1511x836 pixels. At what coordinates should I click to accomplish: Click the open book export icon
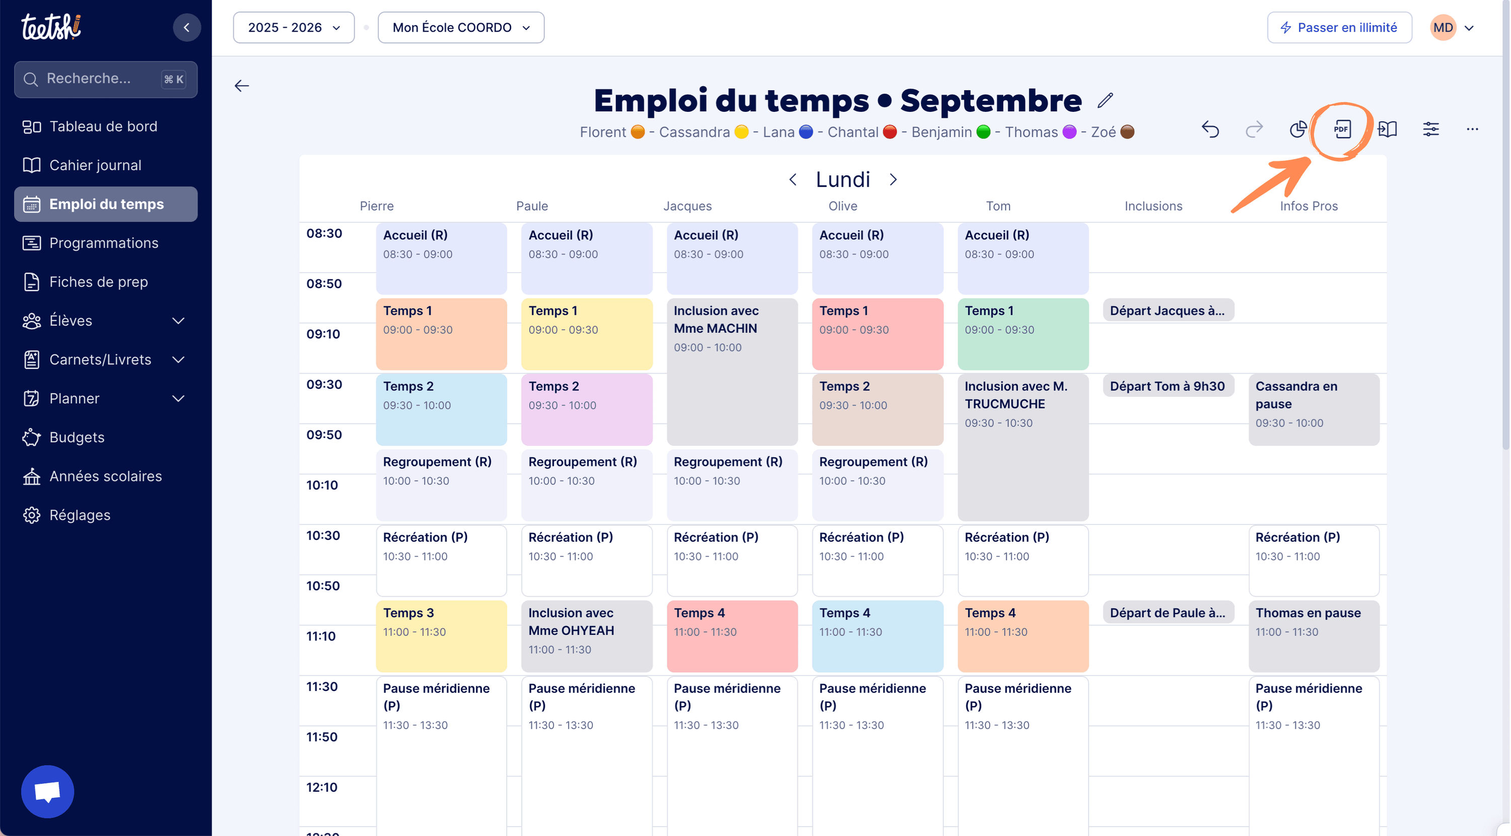click(x=1387, y=129)
